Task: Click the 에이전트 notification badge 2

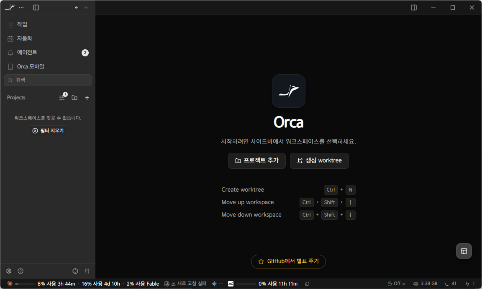Action: (85, 53)
